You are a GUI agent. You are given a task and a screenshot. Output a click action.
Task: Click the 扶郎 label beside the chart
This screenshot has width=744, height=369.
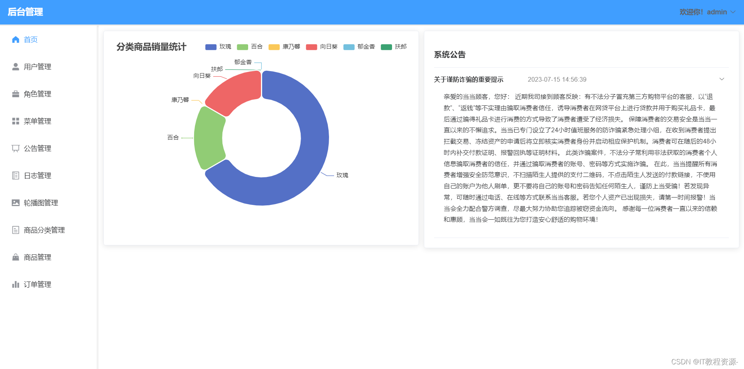(x=217, y=69)
